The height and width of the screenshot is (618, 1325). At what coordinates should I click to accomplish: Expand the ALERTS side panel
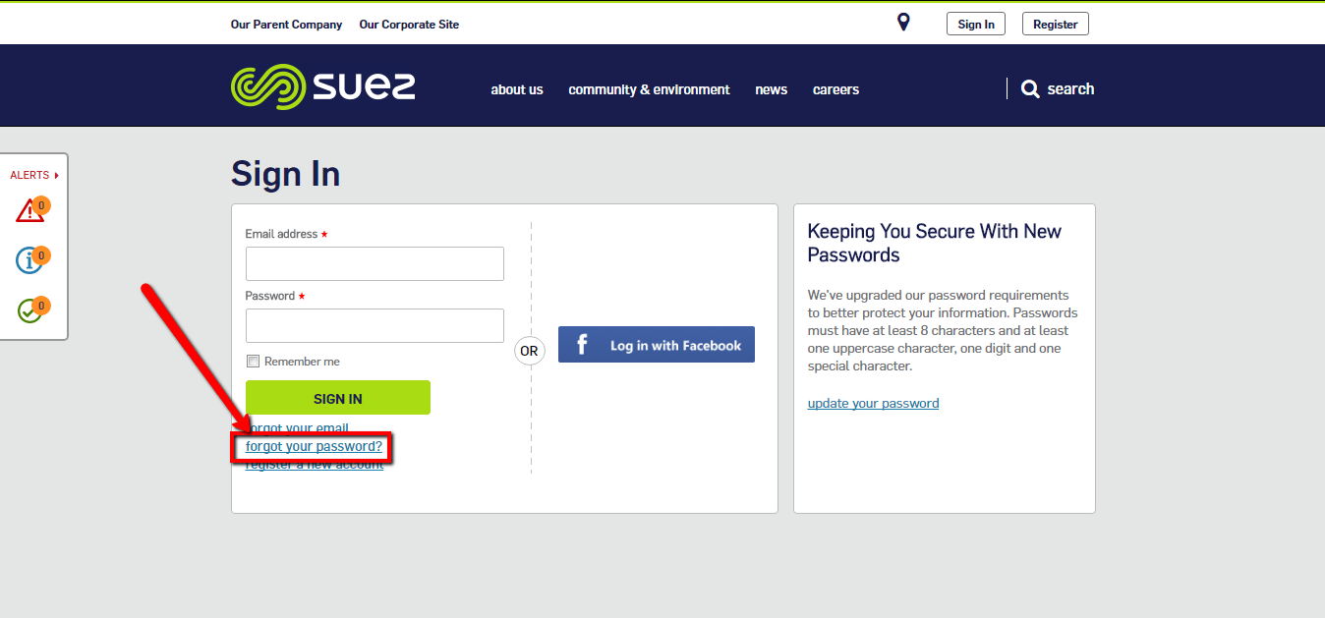coord(34,174)
